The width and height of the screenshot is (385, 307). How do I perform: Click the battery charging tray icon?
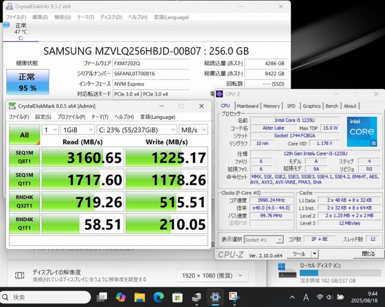(340, 297)
